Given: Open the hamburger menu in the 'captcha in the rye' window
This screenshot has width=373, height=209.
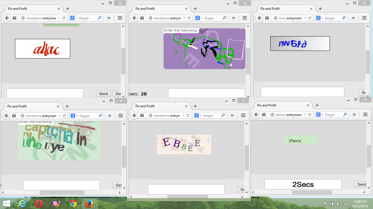Looking at the screenshot, I should click(x=121, y=115).
